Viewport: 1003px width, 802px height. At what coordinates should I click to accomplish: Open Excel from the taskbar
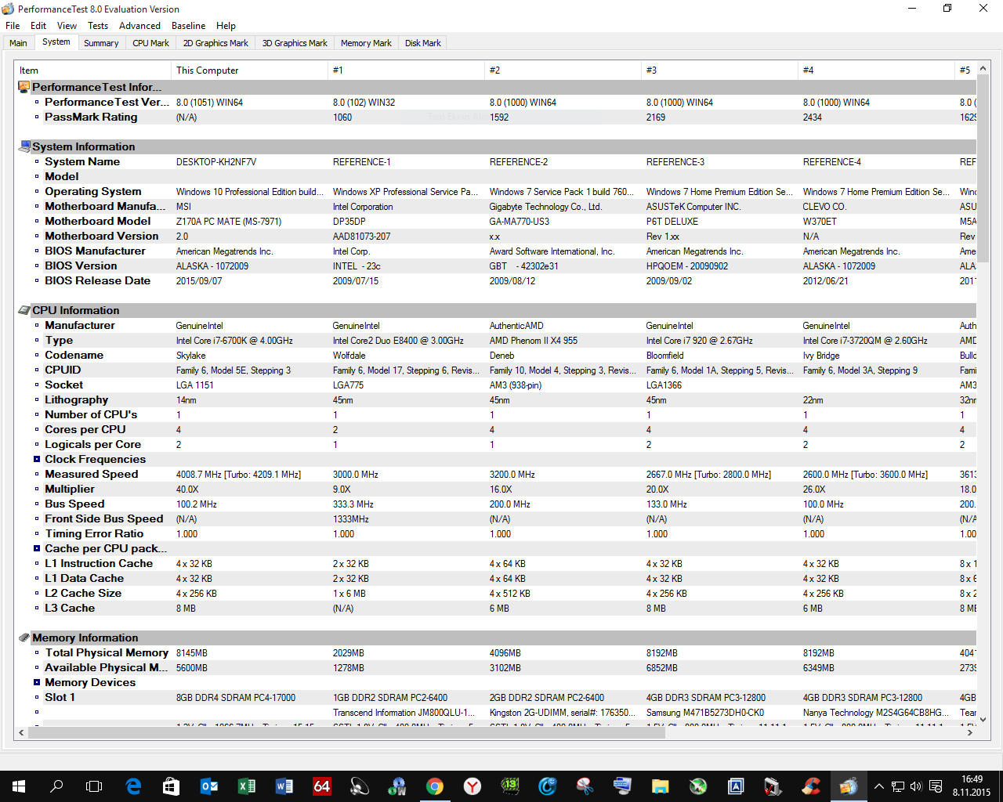247,786
